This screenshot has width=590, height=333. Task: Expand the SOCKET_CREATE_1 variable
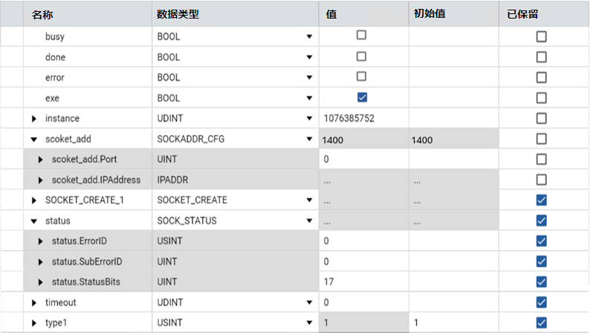(34, 200)
